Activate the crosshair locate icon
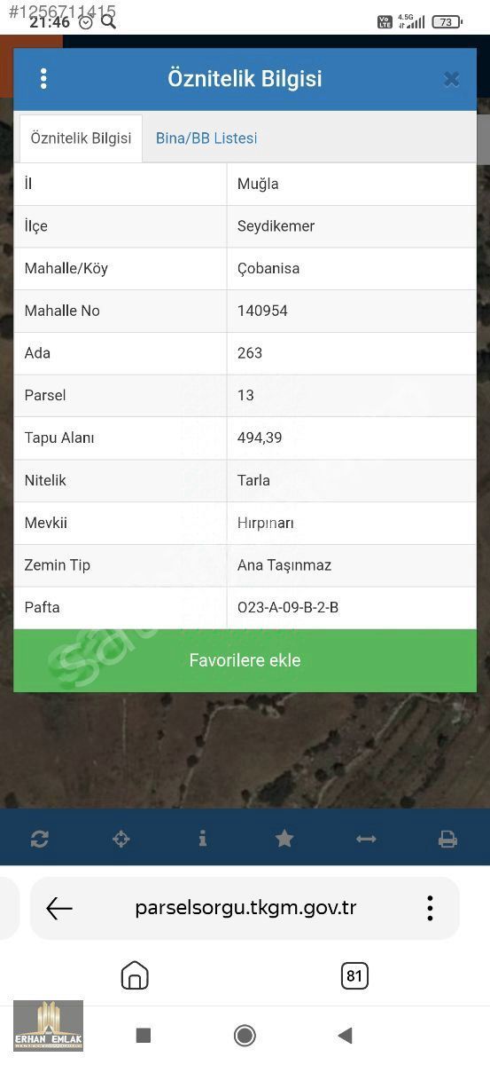 pyautogui.click(x=121, y=839)
